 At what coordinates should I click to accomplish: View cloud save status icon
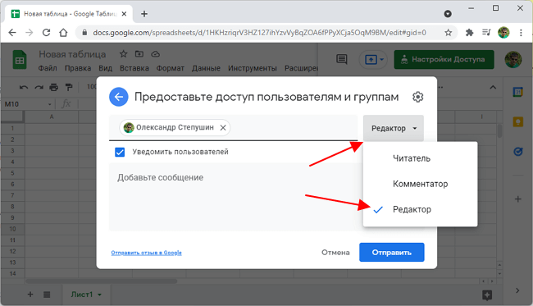[155, 54]
